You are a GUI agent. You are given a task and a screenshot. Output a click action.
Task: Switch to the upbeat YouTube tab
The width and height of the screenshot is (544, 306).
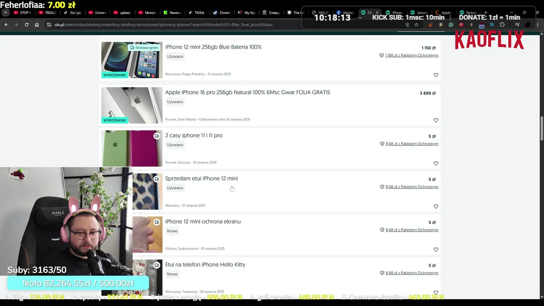point(122,13)
